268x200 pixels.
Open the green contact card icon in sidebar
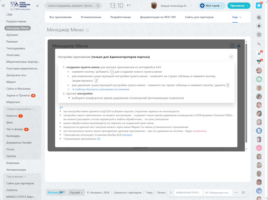click(x=259, y=79)
